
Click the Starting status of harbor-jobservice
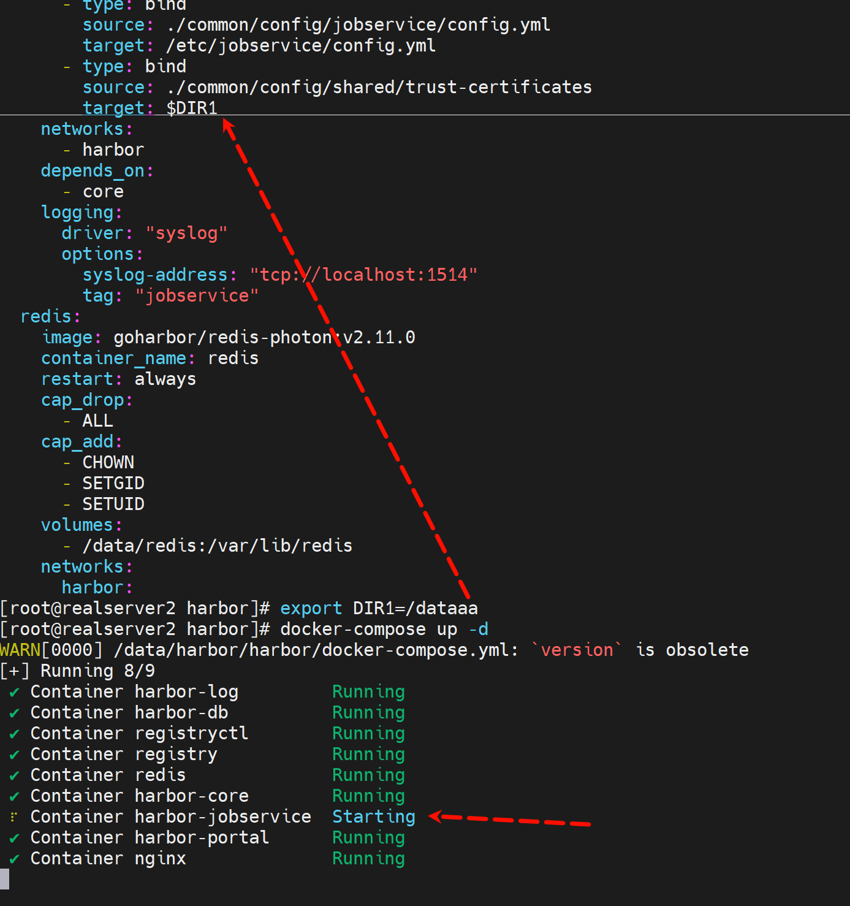pos(373,817)
